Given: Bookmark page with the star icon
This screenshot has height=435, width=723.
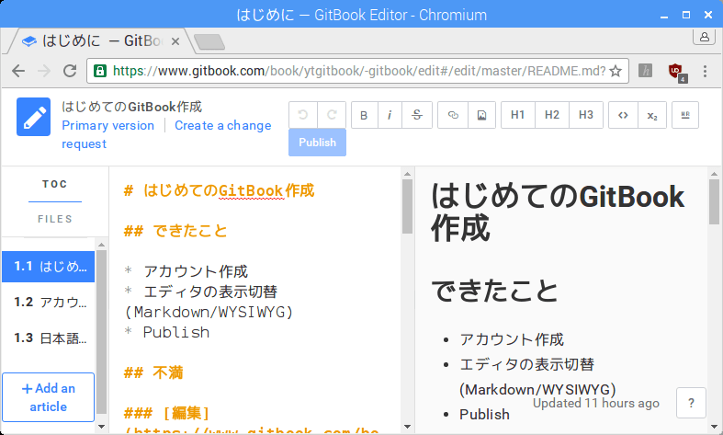Looking at the screenshot, I should coord(616,71).
